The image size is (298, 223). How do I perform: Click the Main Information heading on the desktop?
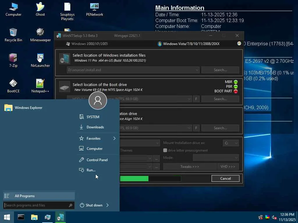180,8
